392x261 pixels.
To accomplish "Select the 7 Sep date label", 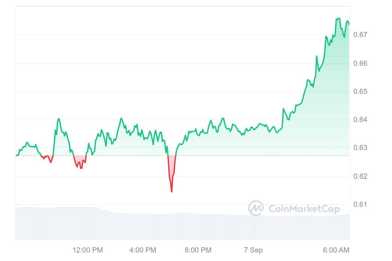I will (253, 250).
